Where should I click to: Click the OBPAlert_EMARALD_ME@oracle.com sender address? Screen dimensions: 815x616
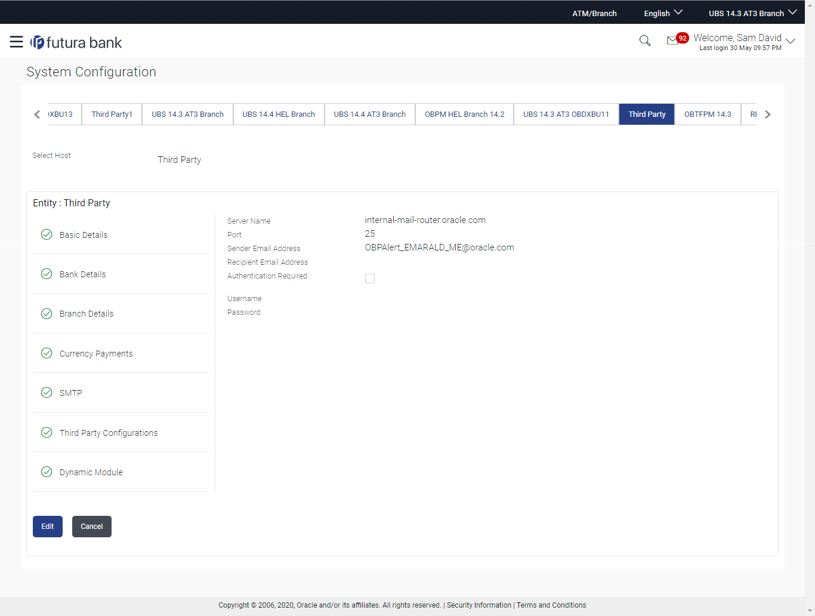pos(439,247)
